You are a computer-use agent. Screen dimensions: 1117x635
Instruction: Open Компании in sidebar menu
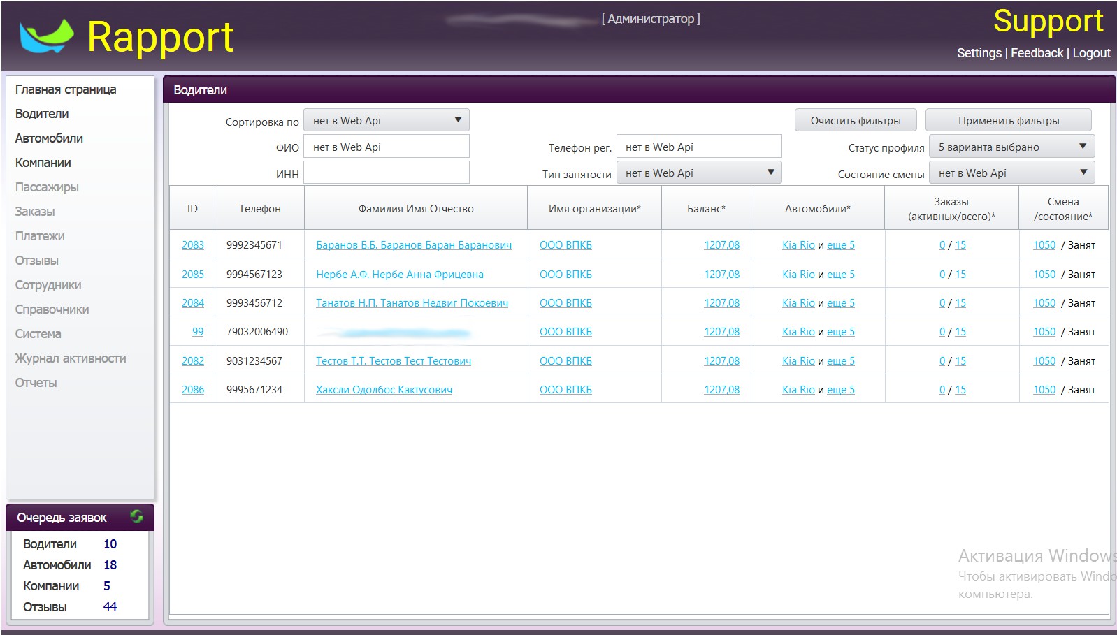pyautogui.click(x=43, y=163)
